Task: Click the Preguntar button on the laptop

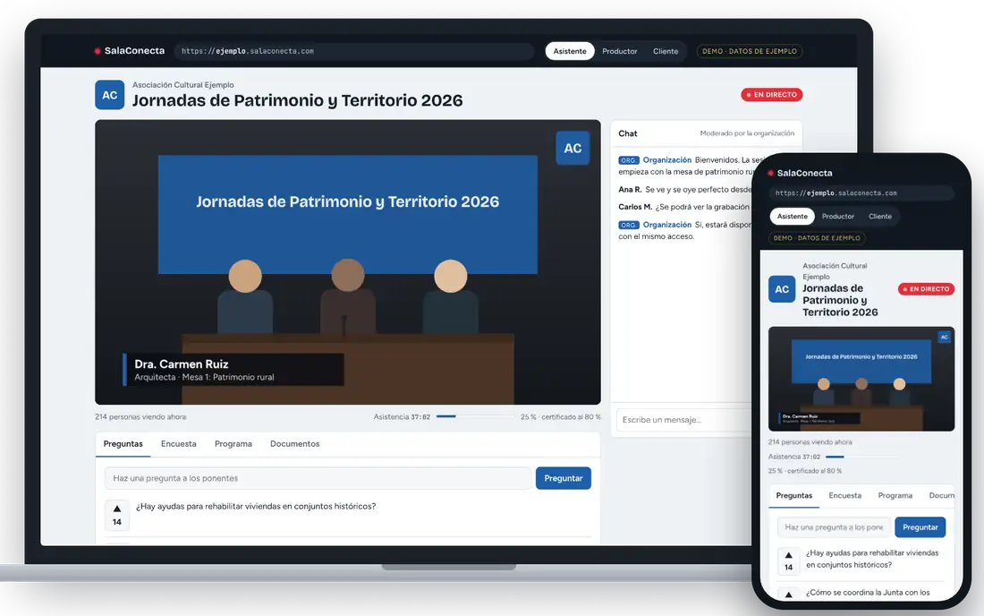Action: click(x=563, y=478)
